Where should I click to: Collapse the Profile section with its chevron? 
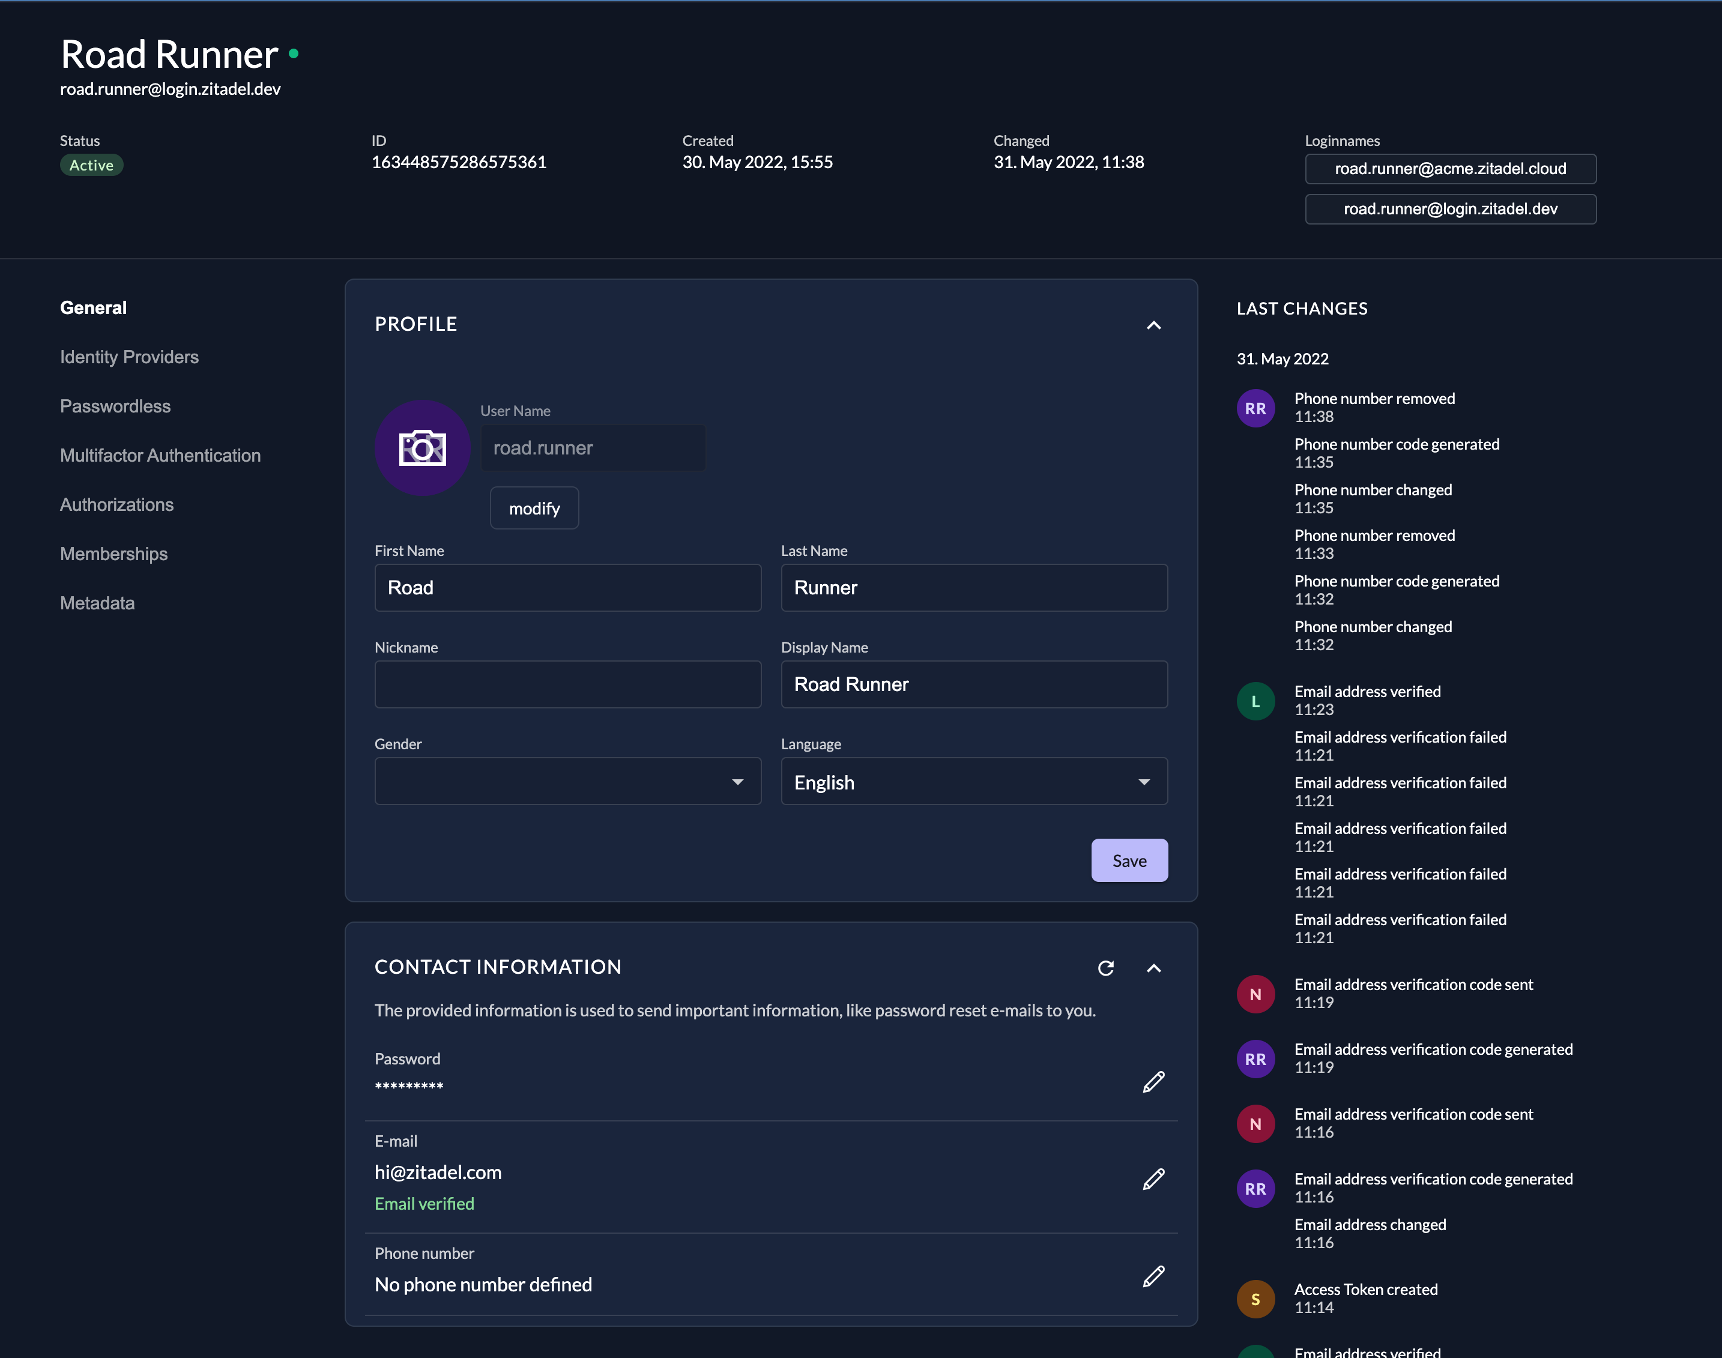pos(1153,325)
